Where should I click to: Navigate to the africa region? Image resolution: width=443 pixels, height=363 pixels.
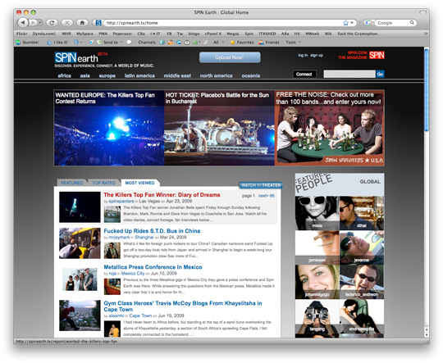65,75
